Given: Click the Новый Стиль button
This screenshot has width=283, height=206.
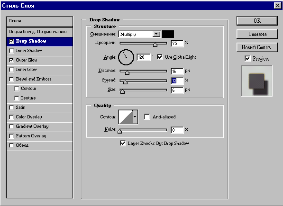Looking at the screenshot, I should click(257, 47).
